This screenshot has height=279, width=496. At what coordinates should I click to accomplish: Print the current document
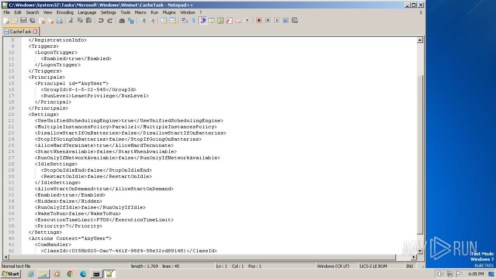(59, 21)
